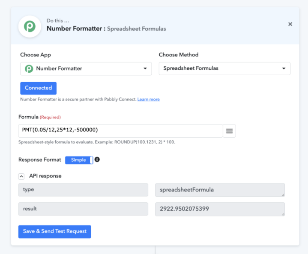The image size is (308, 254).
Task: Click the Choose Method dropdown arrow
Action: (x=284, y=68)
